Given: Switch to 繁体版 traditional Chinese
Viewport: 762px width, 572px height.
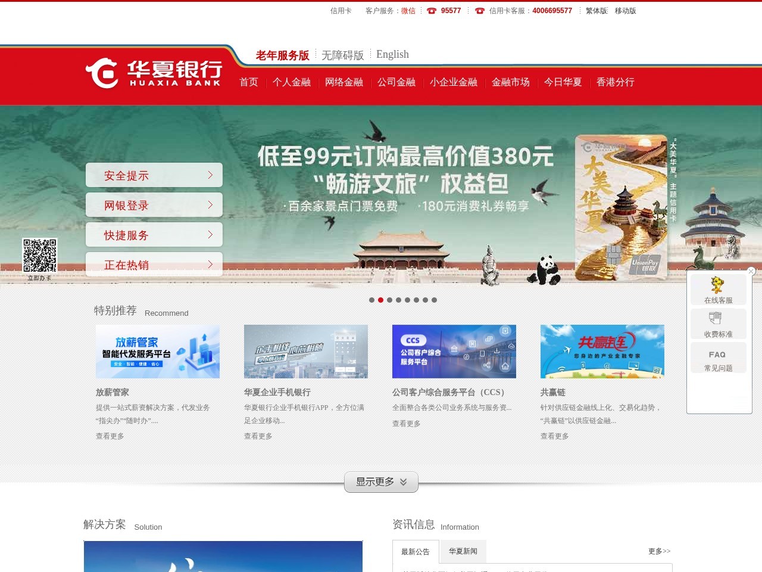Looking at the screenshot, I should [x=597, y=11].
